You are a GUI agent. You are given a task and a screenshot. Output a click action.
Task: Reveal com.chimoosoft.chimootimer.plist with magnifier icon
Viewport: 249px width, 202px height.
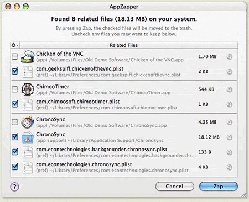(230, 104)
